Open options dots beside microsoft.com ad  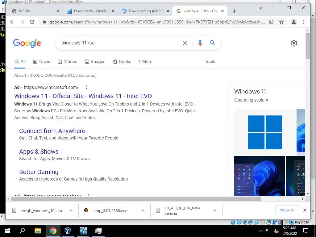pyautogui.click(x=86, y=87)
